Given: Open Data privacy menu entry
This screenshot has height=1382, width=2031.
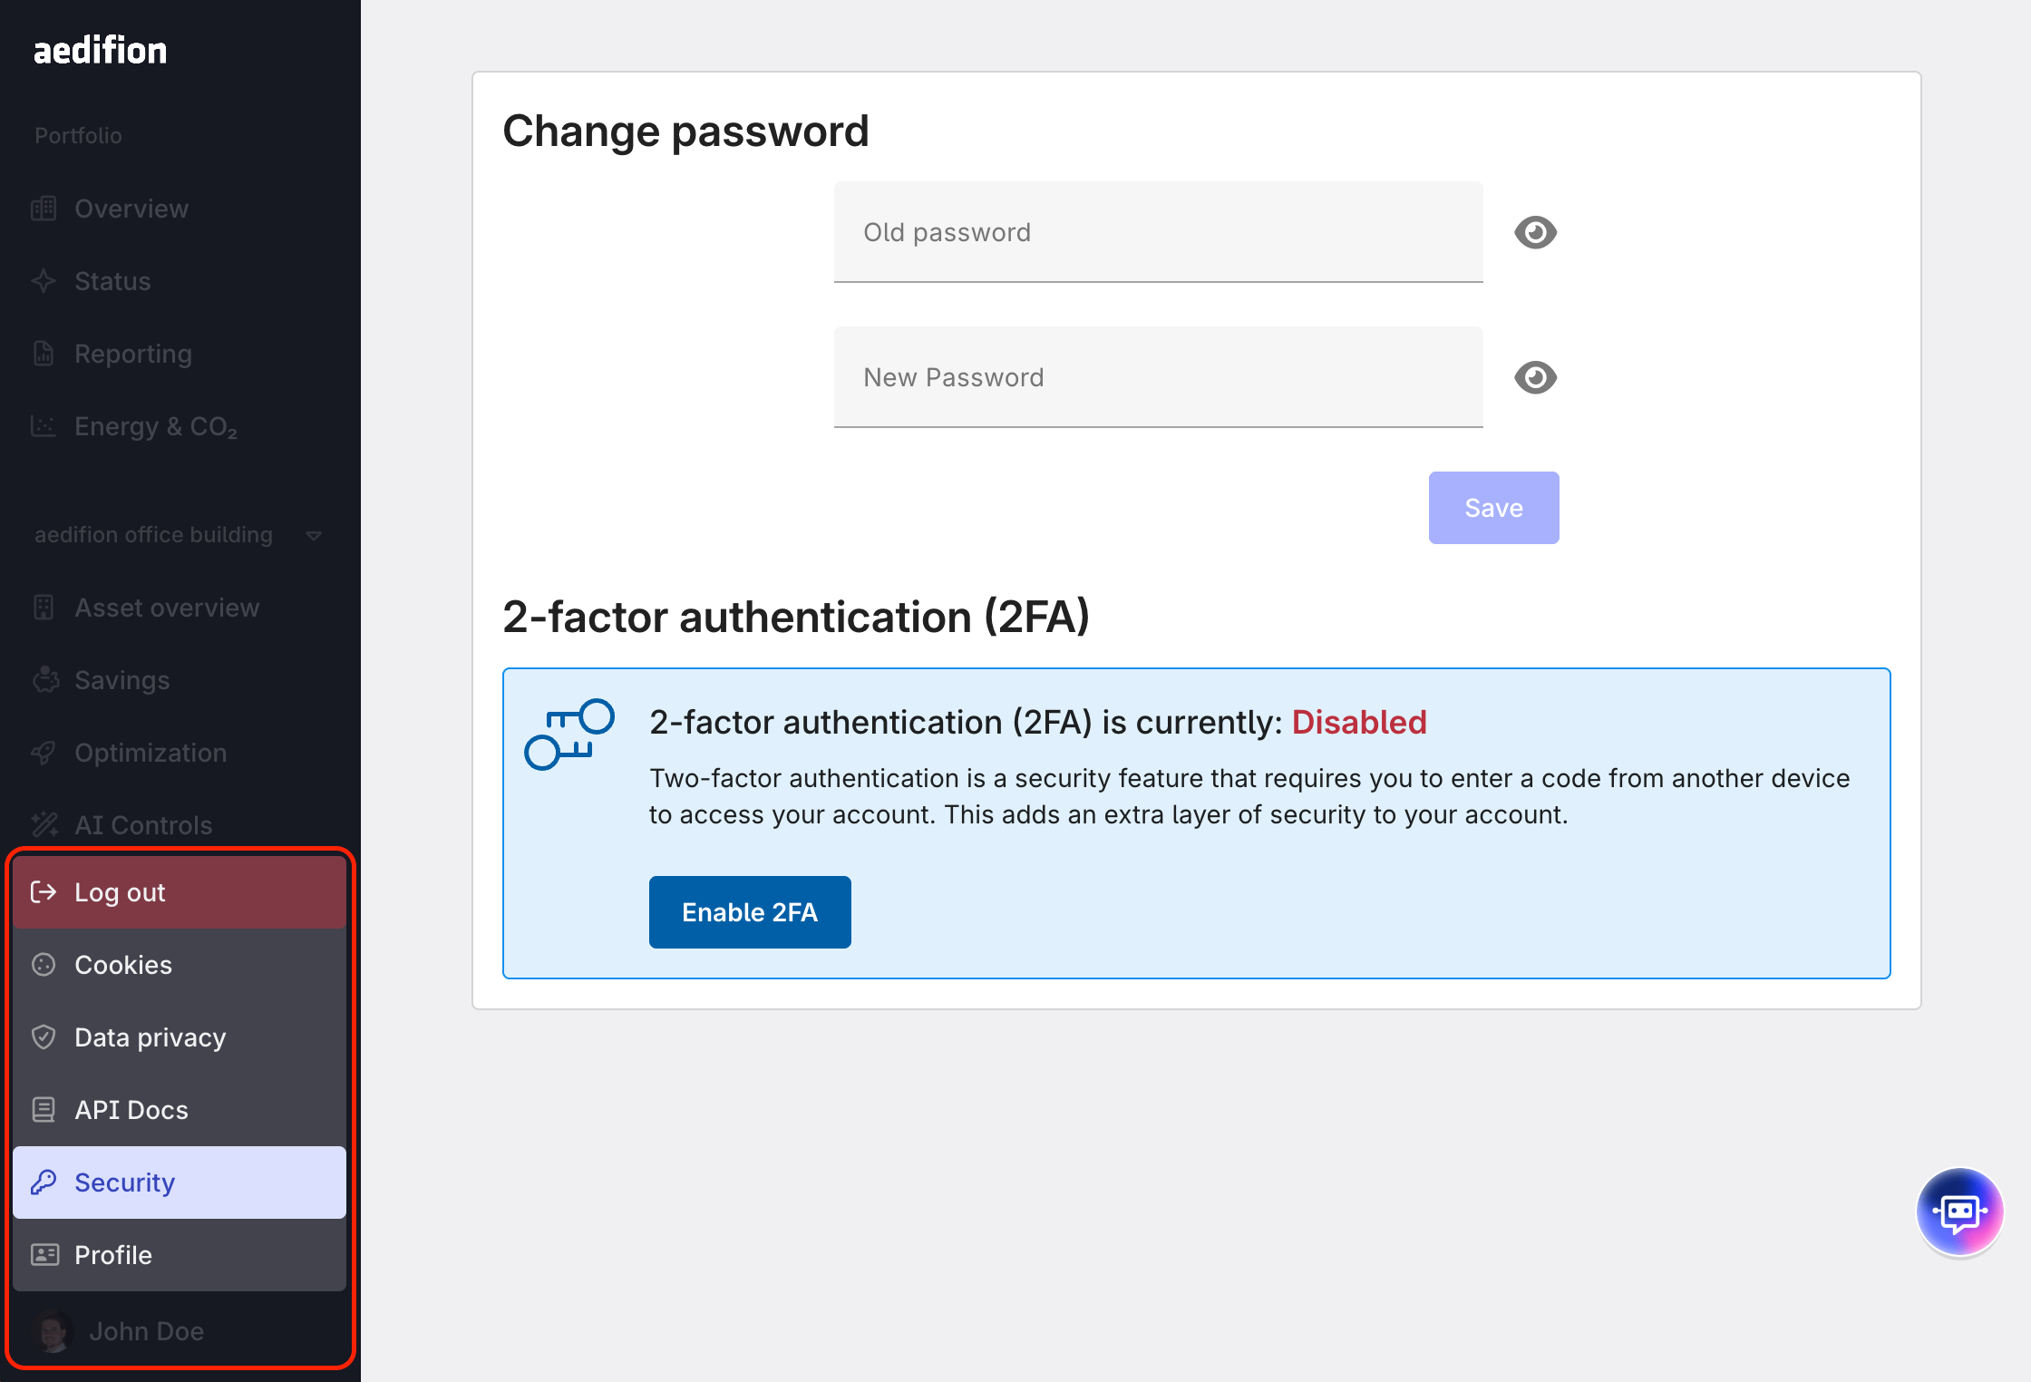Looking at the screenshot, I should click(150, 1037).
